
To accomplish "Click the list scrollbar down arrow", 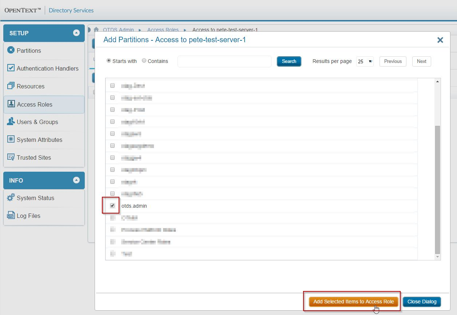I will [x=437, y=257].
